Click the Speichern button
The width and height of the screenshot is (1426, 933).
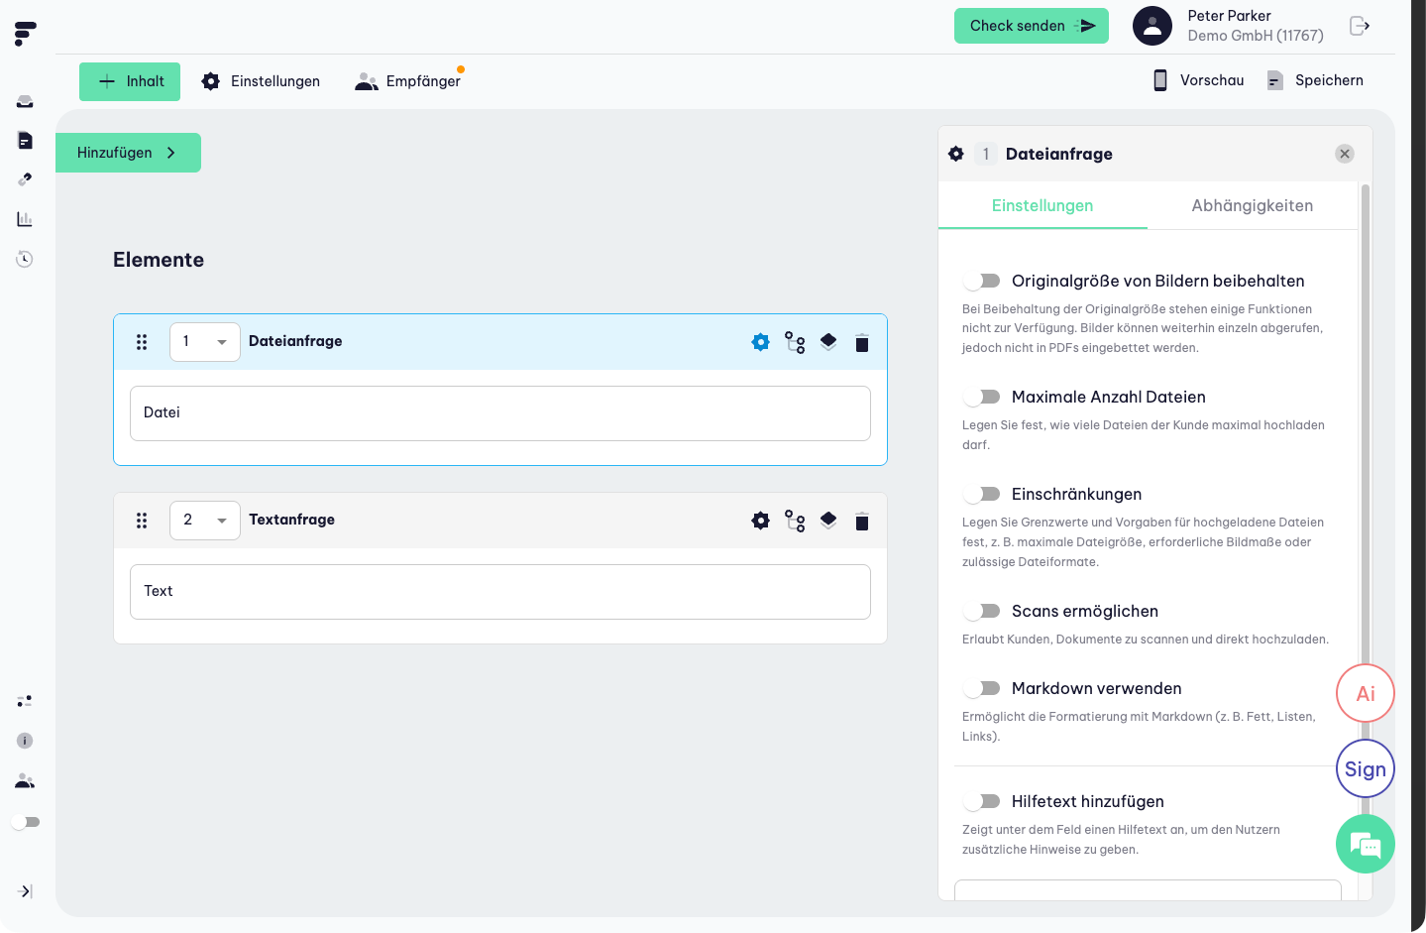(x=1315, y=80)
